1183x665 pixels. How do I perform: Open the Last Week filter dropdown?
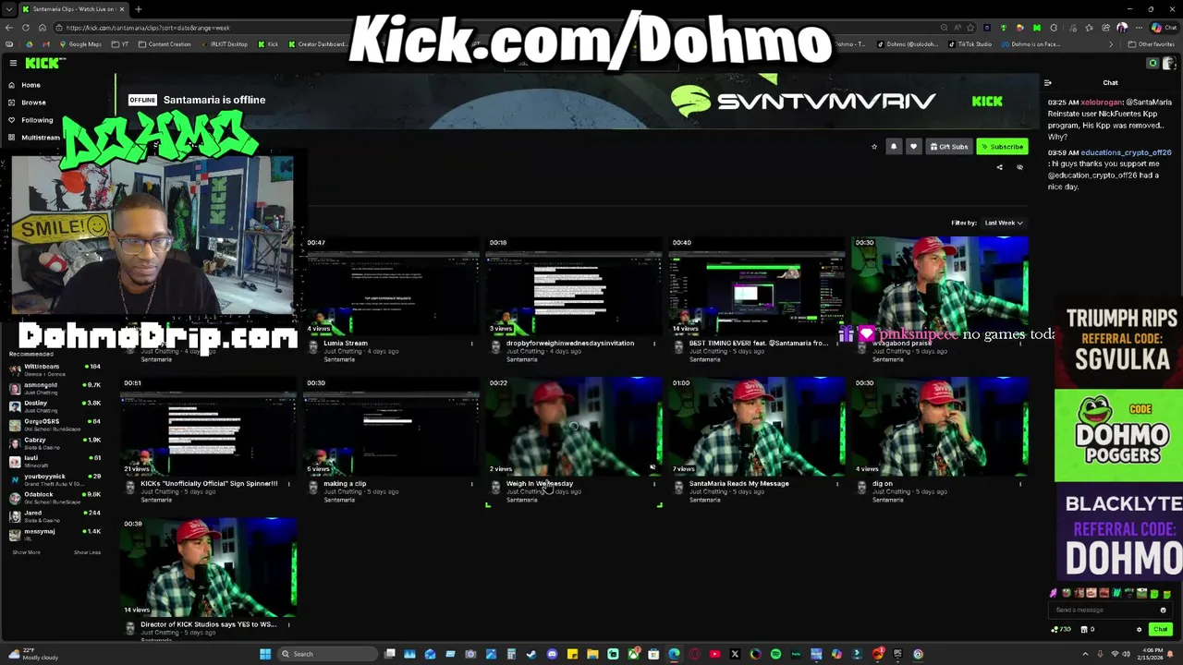point(1003,223)
